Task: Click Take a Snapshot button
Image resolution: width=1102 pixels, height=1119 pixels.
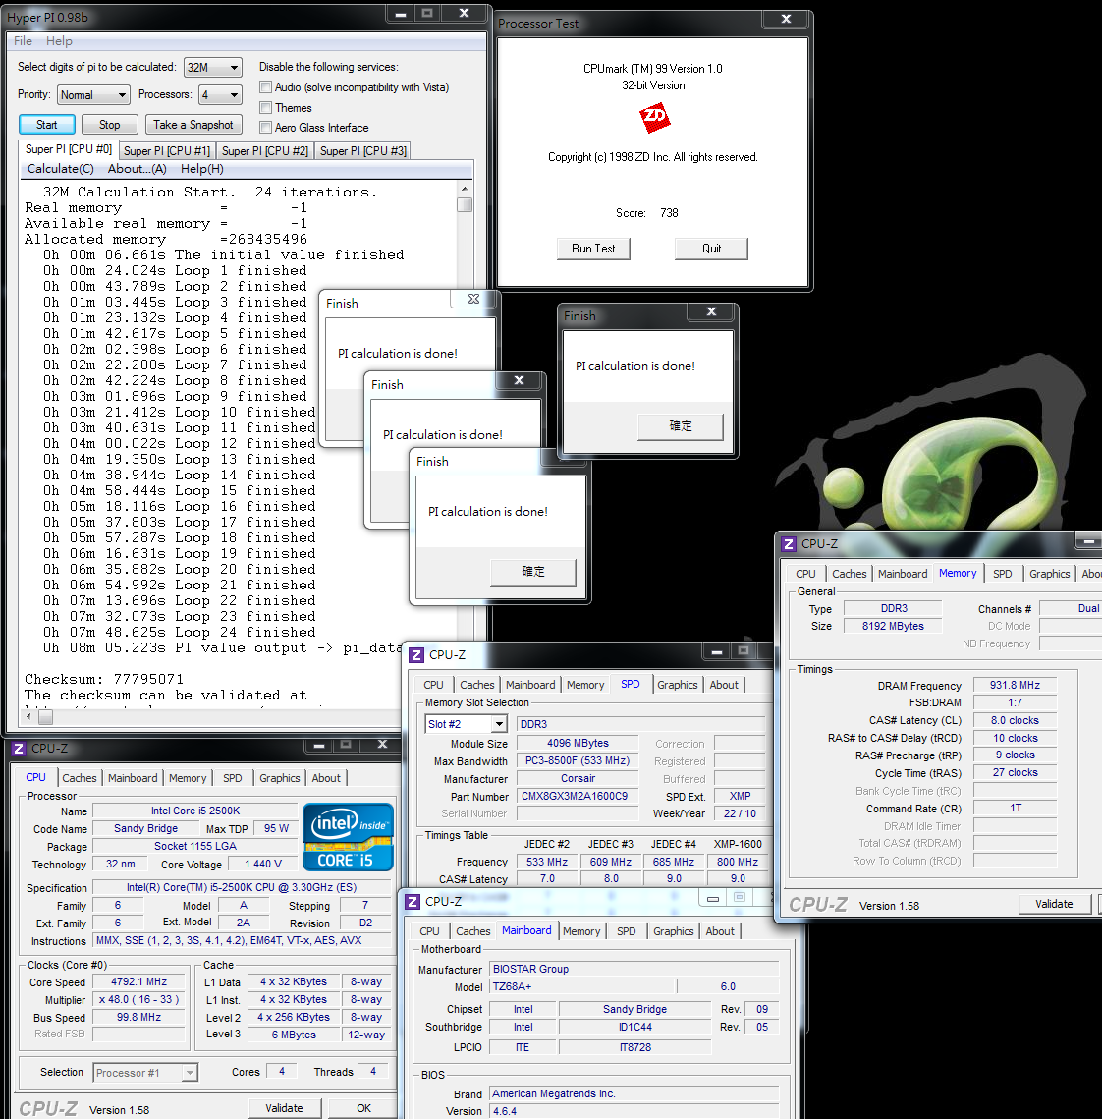Action: [193, 125]
